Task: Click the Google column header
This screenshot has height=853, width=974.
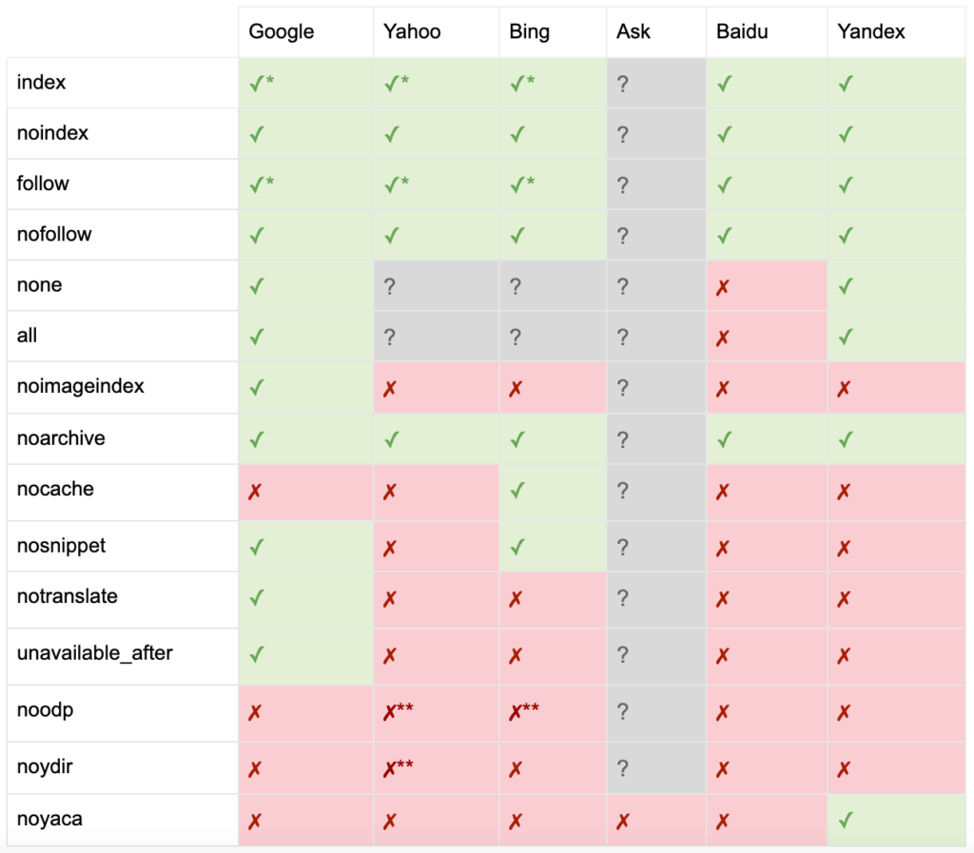Action: [282, 31]
